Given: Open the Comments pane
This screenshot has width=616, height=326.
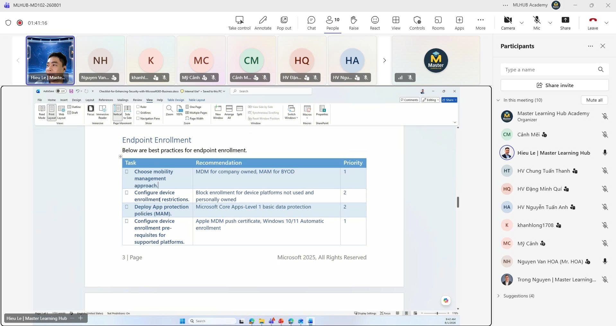Looking at the screenshot, I should [x=409, y=100].
